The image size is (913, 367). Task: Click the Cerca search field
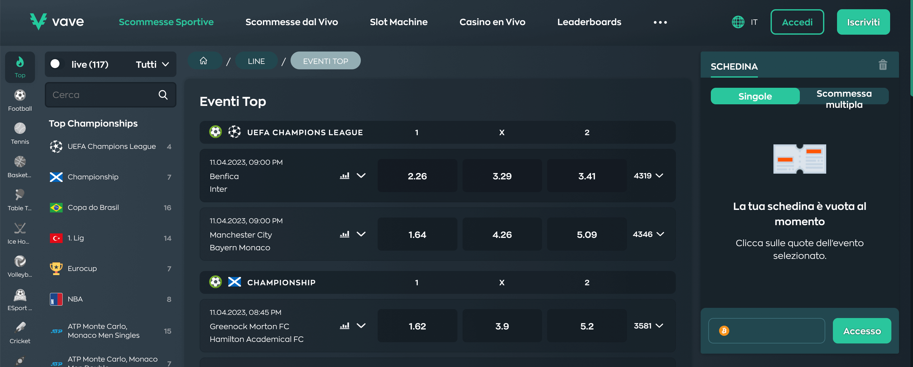(110, 95)
